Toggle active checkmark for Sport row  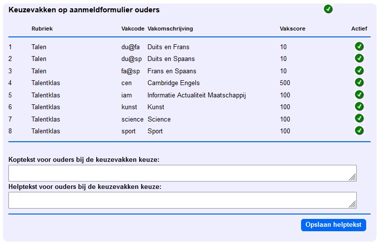[359, 130]
